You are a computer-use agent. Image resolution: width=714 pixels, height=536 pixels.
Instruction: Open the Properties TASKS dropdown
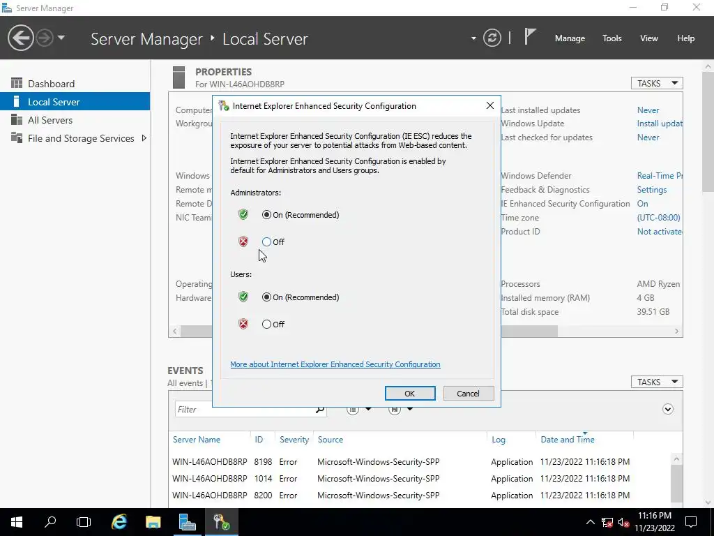[657, 83]
